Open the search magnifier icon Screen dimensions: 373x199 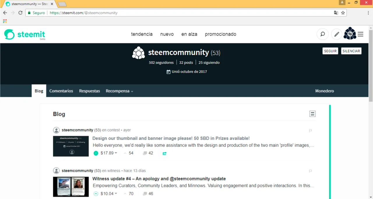click(323, 34)
